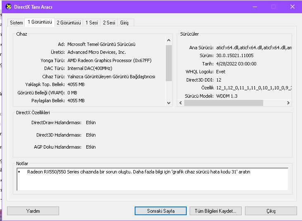Select the 1 Görüntüsü tab
This screenshot has width=302, height=221.
40,22
